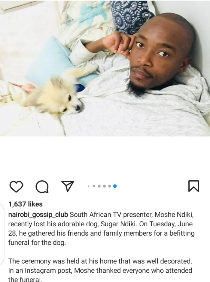Viewport: 210px width, 282px height.
Task: Jump to the first tiny carousel dot
Action: pos(89,186)
